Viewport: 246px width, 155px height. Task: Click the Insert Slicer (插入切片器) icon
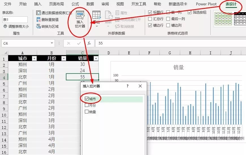click(80, 15)
